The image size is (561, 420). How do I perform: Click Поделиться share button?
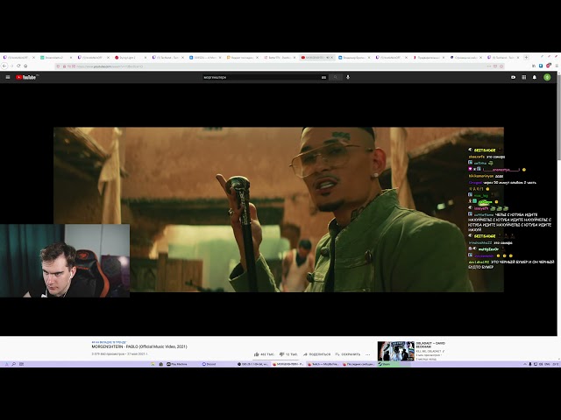317,354
